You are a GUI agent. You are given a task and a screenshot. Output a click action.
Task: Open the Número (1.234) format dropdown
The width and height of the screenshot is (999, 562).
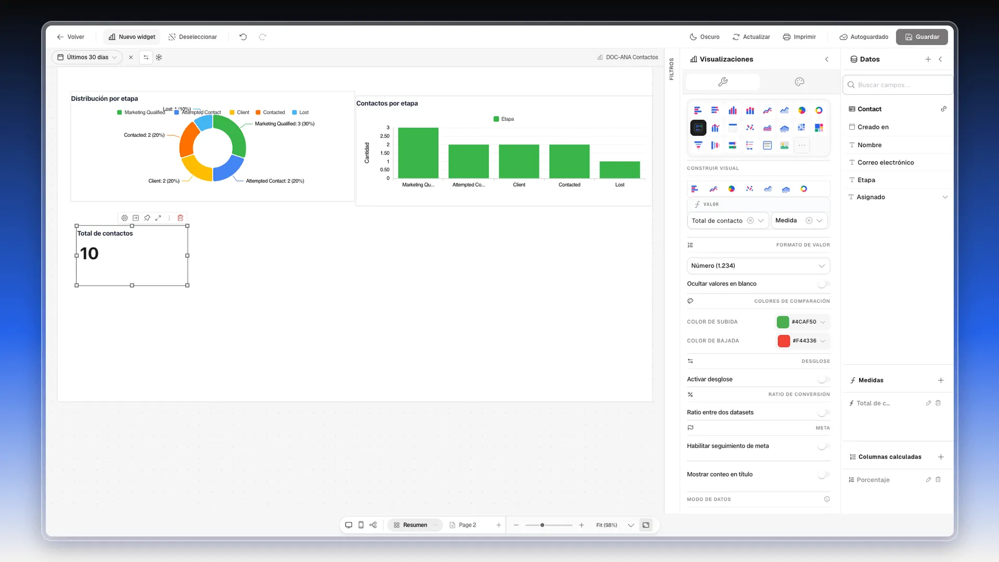(758, 266)
